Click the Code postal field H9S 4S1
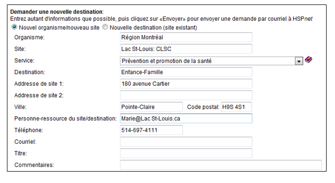 [236, 107]
